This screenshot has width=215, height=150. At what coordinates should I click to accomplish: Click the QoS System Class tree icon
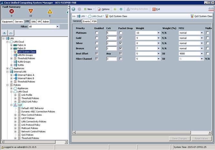[x=15, y=52]
